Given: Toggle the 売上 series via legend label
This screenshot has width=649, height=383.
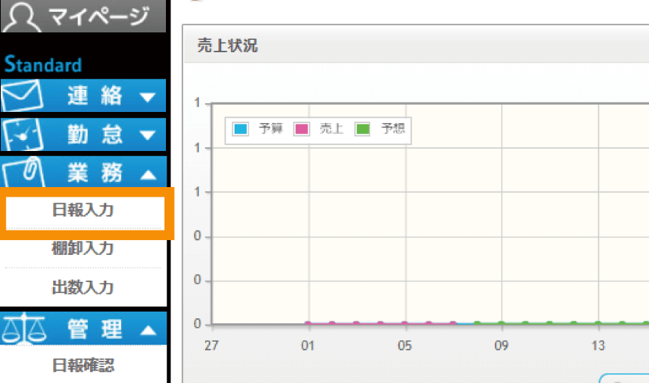Looking at the screenshot, I should 331,130.
